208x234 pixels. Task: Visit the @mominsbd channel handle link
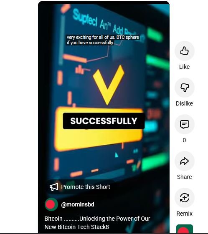point(78,204)
